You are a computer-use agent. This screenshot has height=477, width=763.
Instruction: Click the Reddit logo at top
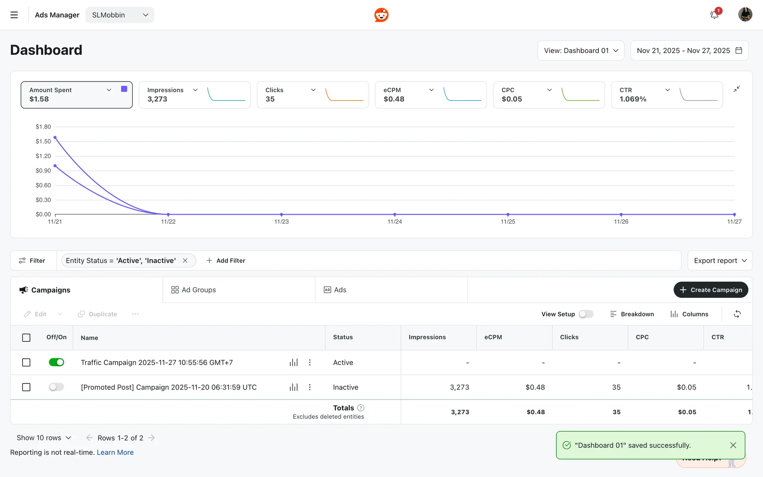click(x=381, y=15)
